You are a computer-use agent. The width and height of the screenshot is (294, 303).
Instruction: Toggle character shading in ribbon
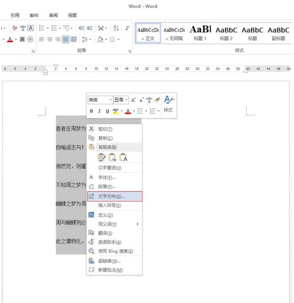(x=22, y=39)
